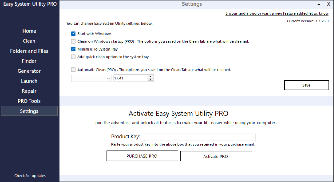This screenshot has height=182, width=334.
Task: Go to the Clean tab
Action: [29, 41]
